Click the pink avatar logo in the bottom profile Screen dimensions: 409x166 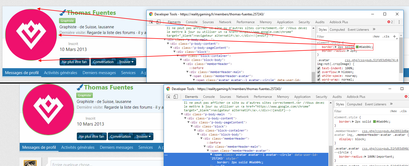point(48,109)
